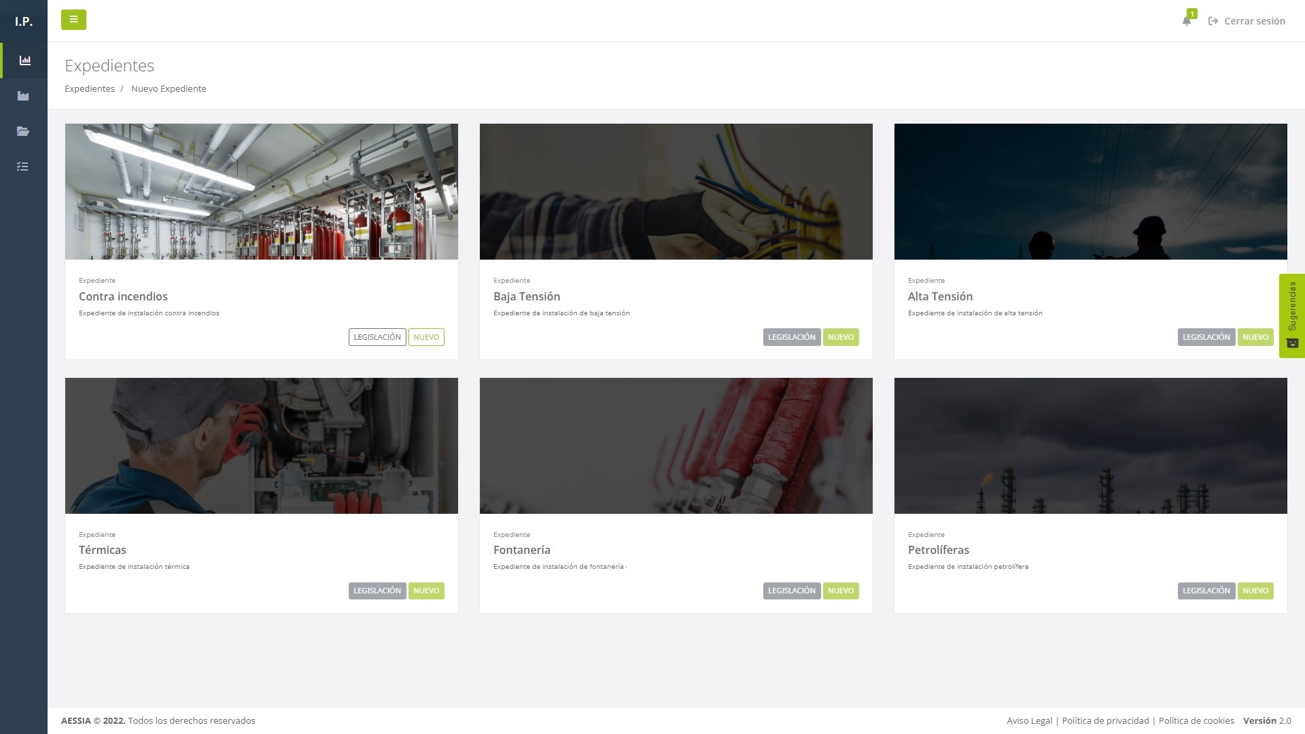Image resolution: width=1305 pixels, height=734 pixels.
Task: Open the Aviso Legal footer link
Action: pyautogui.click(x=1029, y=720)
